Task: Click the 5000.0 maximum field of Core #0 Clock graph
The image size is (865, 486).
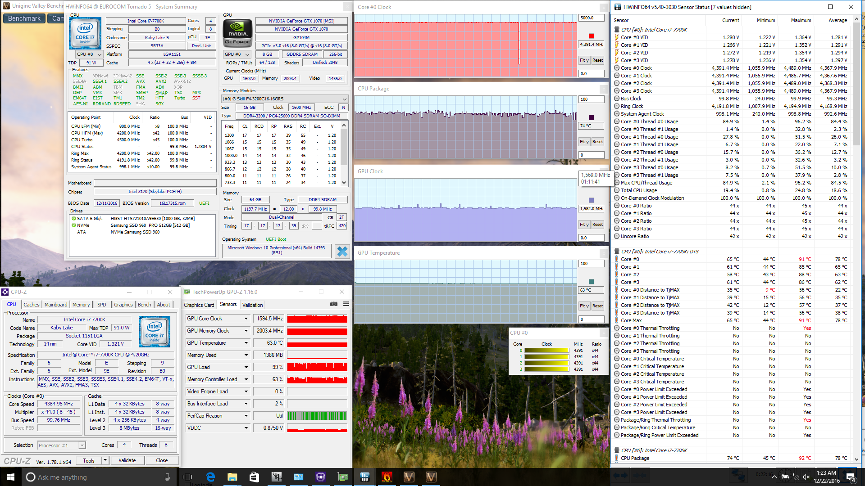Action: [x=591, y=18]
